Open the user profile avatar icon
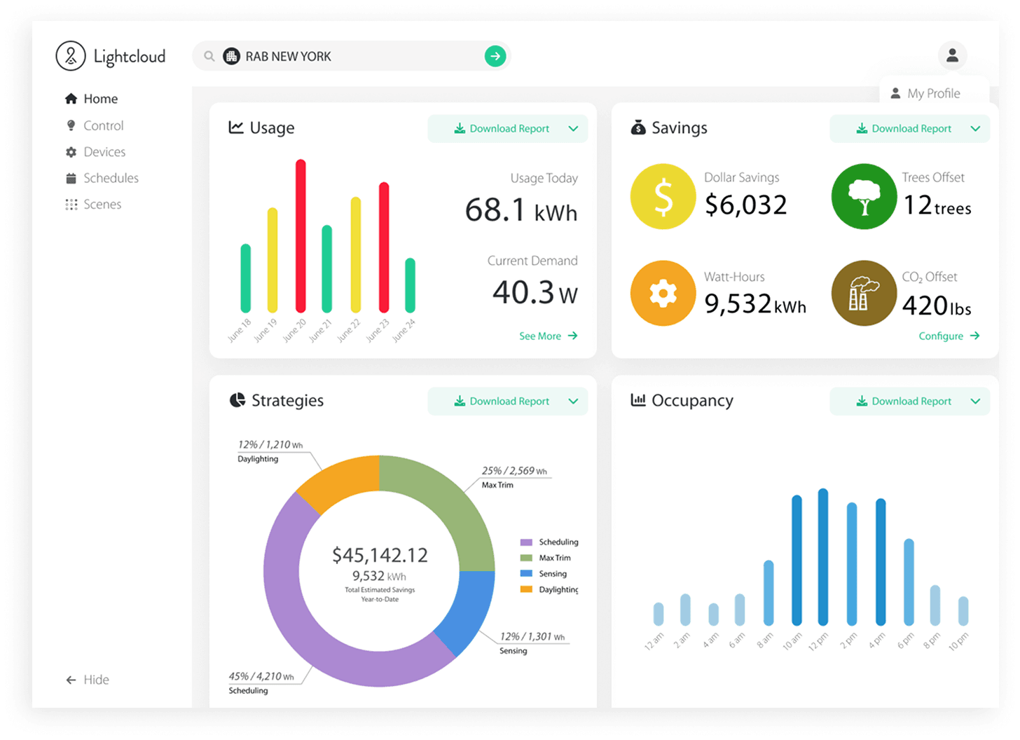Screen dimensions: 1020x740 (952, 55)
